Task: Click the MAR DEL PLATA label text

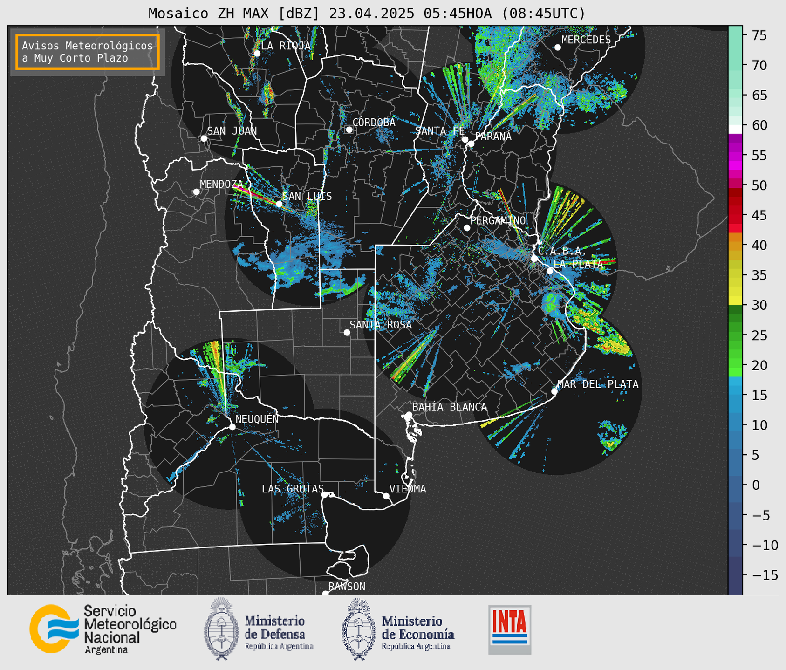Action: (598, 384)
